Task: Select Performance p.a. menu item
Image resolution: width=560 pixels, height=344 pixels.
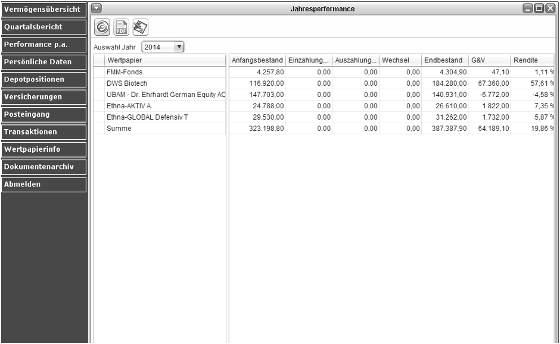Action: (43, 44)
